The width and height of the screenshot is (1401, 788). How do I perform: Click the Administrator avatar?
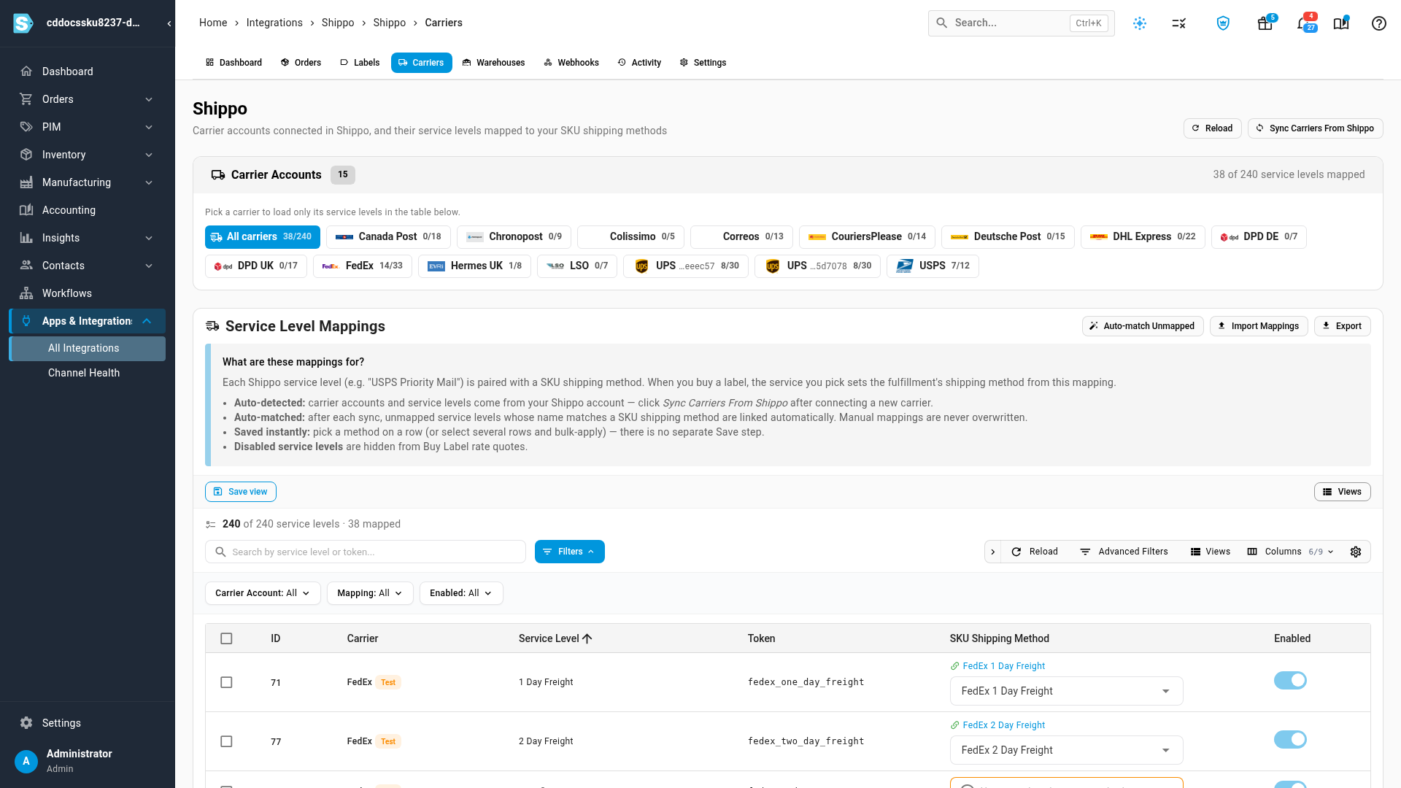point(26,761)
